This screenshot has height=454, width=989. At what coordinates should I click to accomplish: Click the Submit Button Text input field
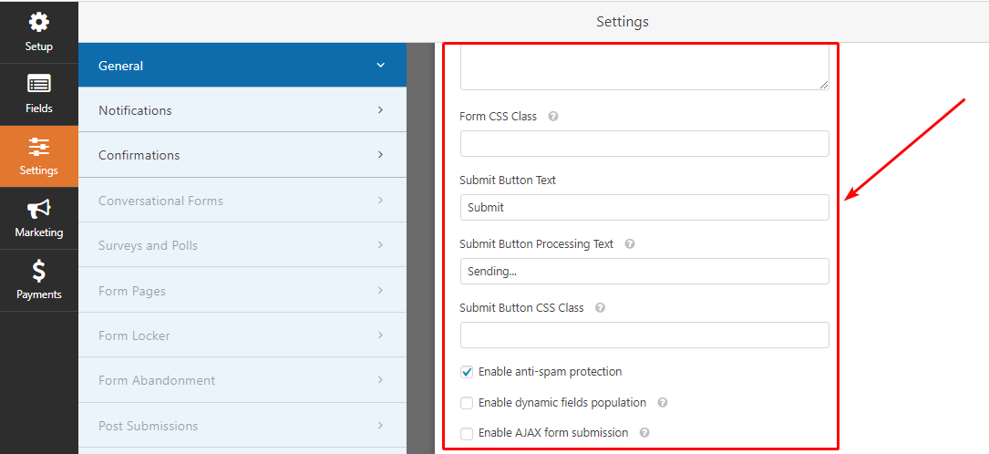[x=644, y=207]
